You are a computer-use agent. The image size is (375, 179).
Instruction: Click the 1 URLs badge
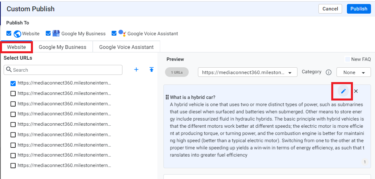(x=177, y=72)
